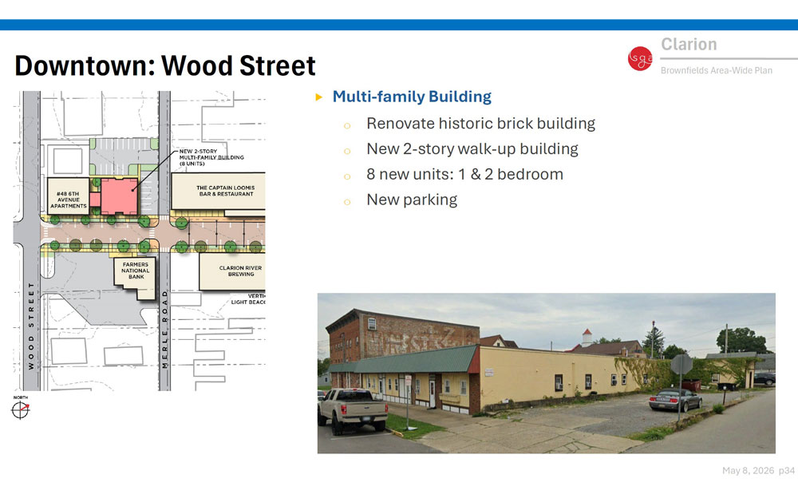
Task: Click the yellow arrow bullet beside Multi-family Building
Action: [319, 97]
